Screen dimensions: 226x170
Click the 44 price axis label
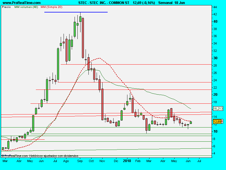(215, 7)
